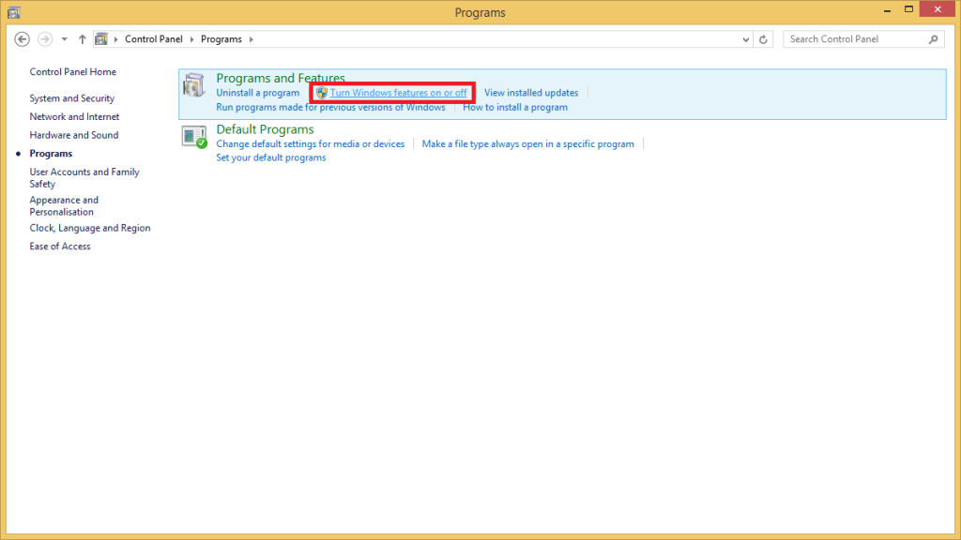Open Hardware and Sound in sidebar
Viewport: 961px width, 540px height.
click(x=73, y=135)
